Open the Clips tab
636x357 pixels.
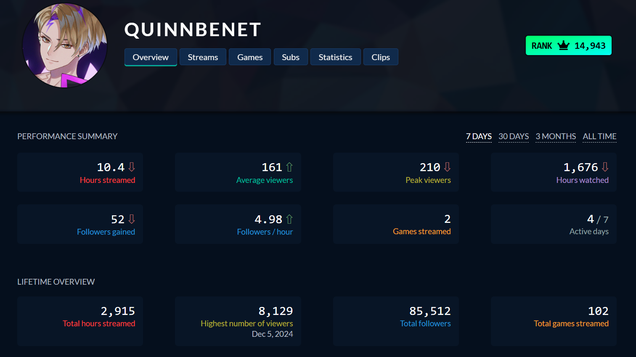point(381,57)
